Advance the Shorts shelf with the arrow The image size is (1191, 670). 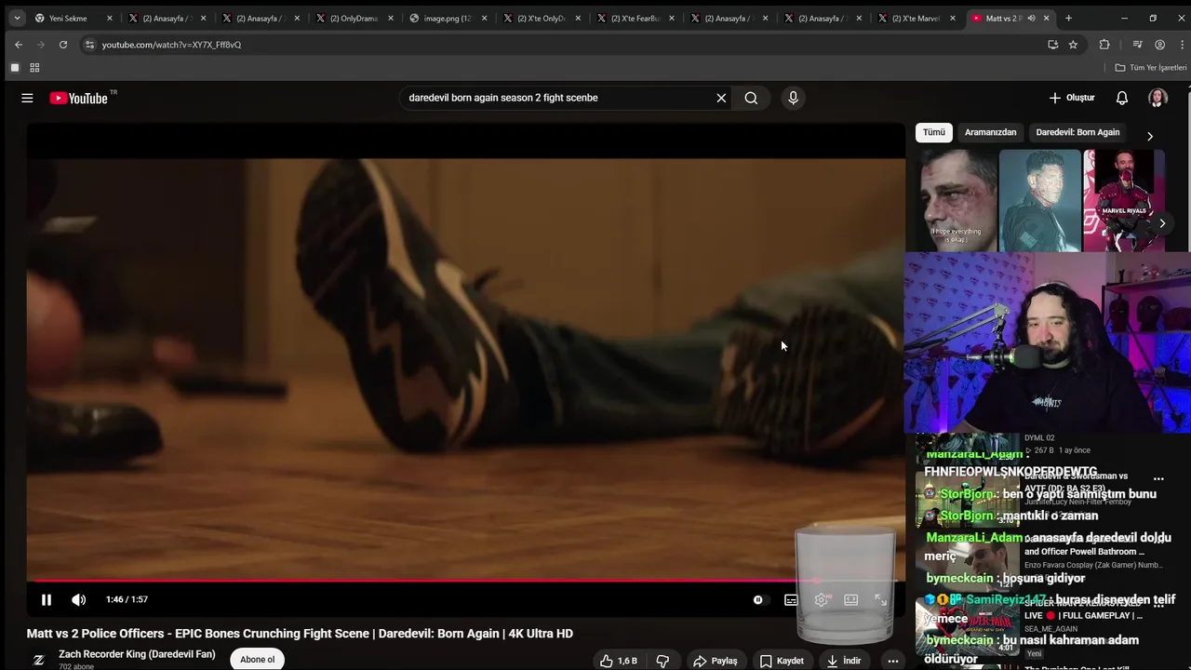point(1162,223)
